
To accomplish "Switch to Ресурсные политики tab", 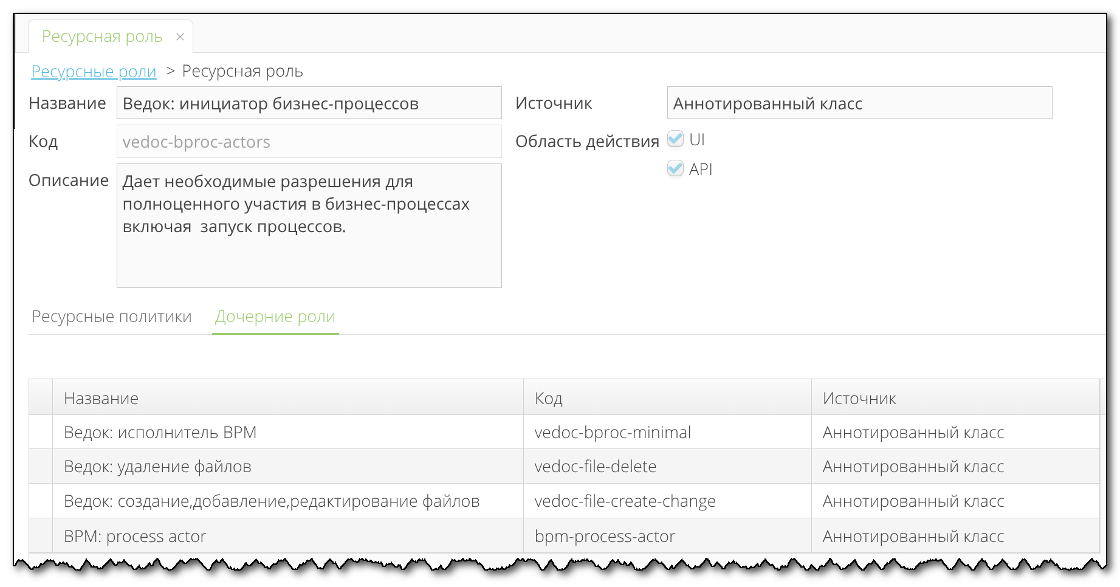I will point(111,317).
